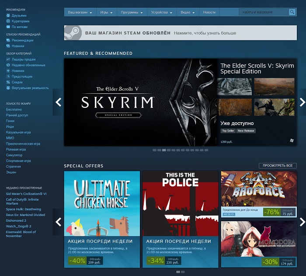Click left arrow of Special Offers carousel

59,222
